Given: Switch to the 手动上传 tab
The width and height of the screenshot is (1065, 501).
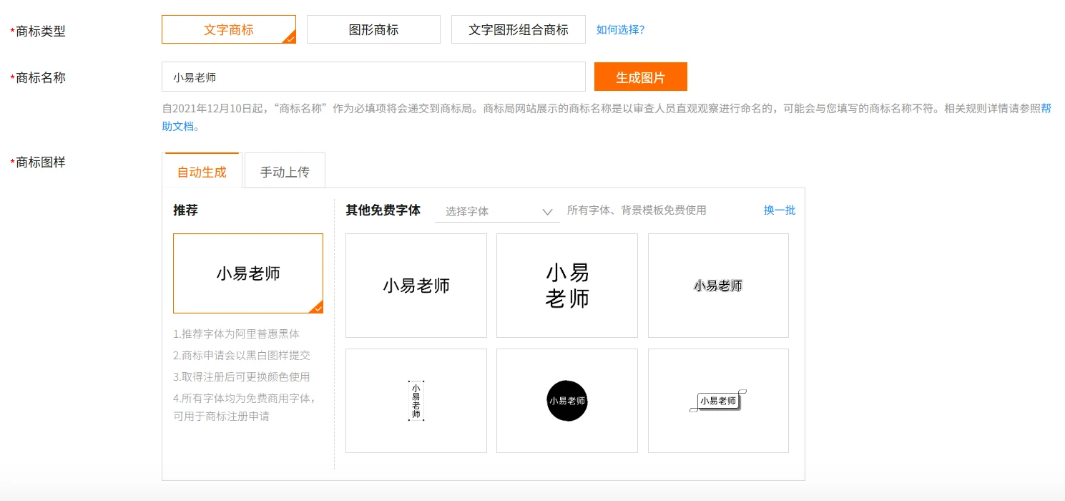Looking at the screenshot, I should coord(285,172).
